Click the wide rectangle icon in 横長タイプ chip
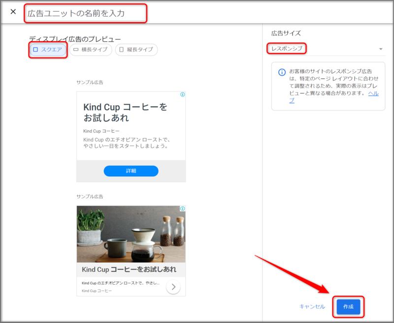394x323 pixels. click(76, 50)
